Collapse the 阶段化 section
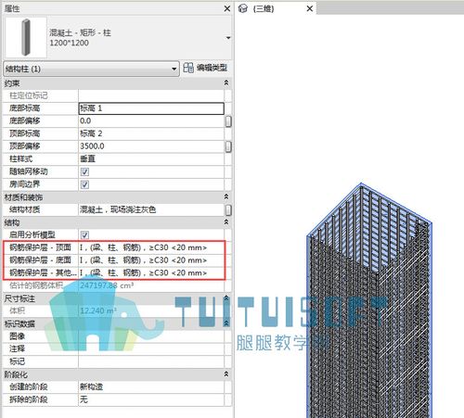 pyautogui.click(x=226, y=374)
